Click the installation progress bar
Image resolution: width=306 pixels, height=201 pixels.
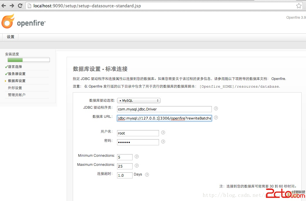(x=29, y=60)
